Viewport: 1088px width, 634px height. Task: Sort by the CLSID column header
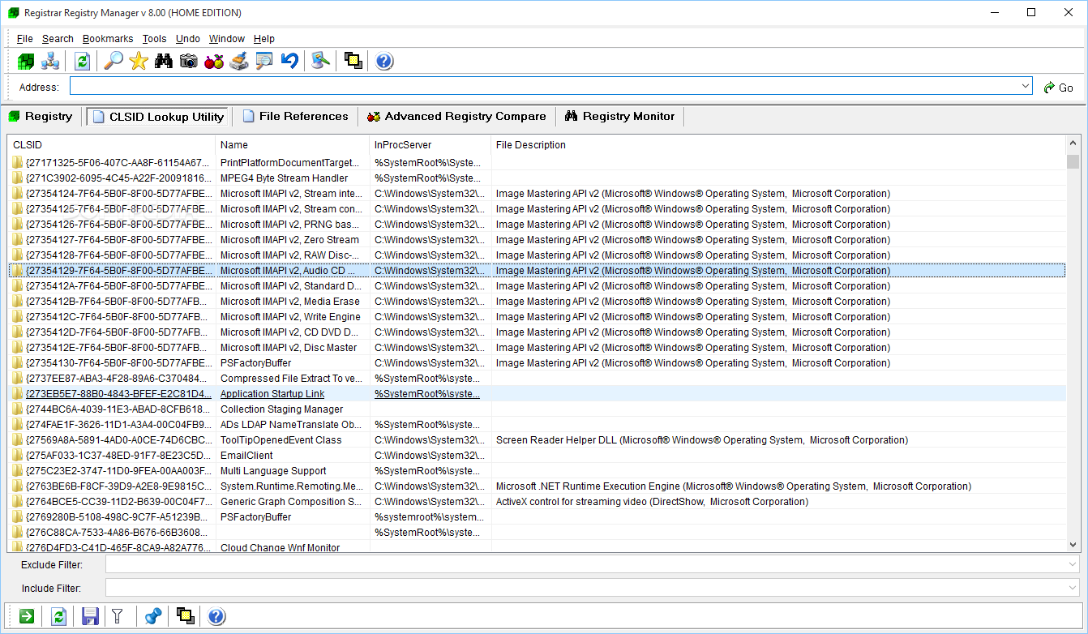[112, 145]
